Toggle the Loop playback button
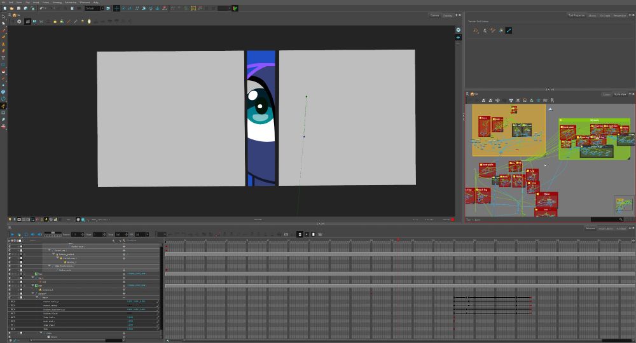 [x=26, y=234]
